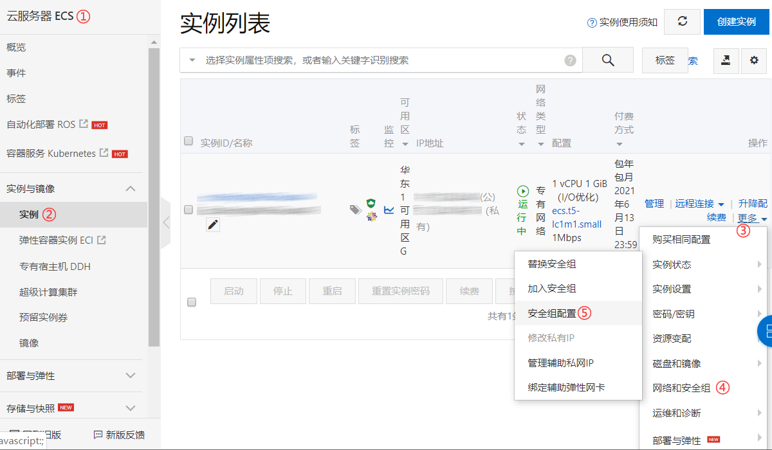The image size is (772, 450).
Task: Click the gray tag icon in instance row
Action: pyautogui.click(x=355, y=210)
